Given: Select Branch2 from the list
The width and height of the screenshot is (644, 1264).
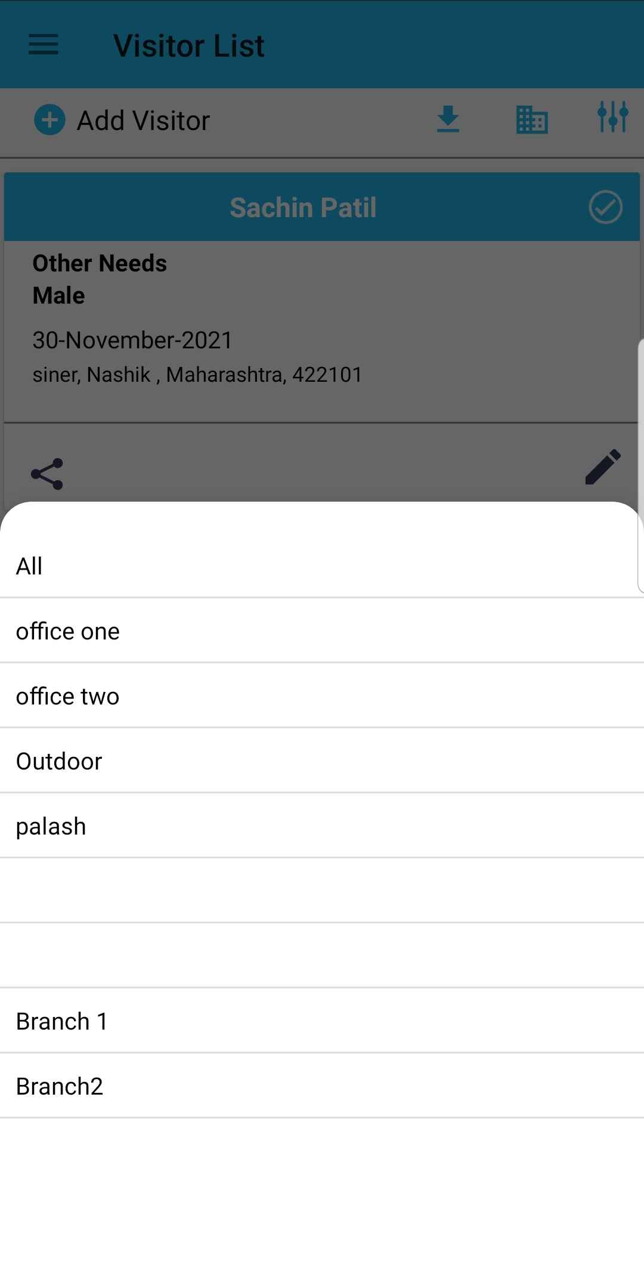Looking at the screenshot, I should (x=60, y=1086).
